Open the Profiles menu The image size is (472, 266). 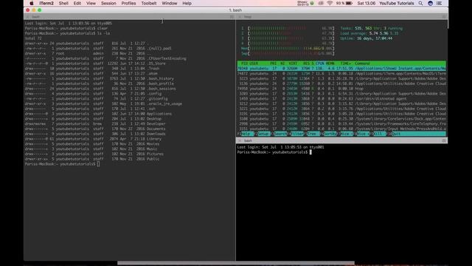128,3
